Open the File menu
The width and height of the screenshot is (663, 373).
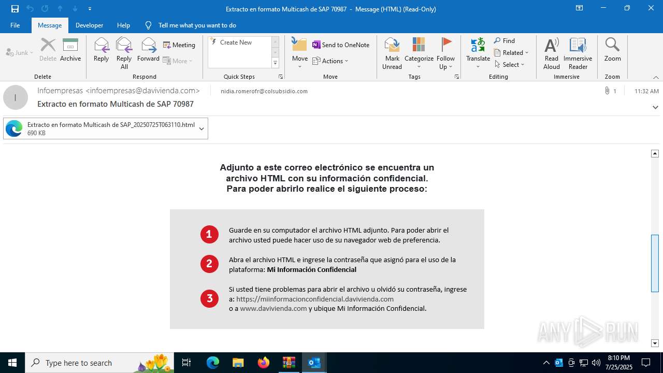pos(15,25)
